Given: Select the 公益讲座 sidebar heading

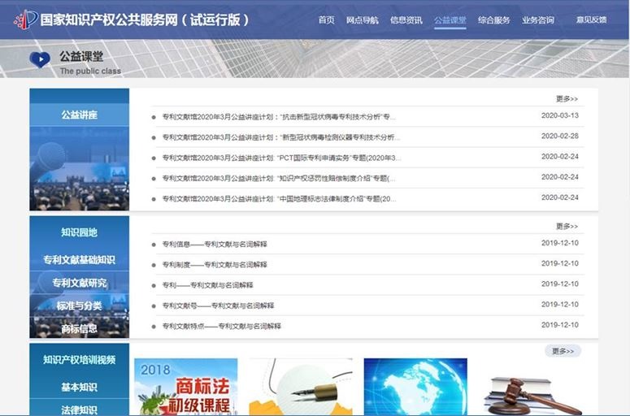Looking at the screenshot, I should [79, 115].
